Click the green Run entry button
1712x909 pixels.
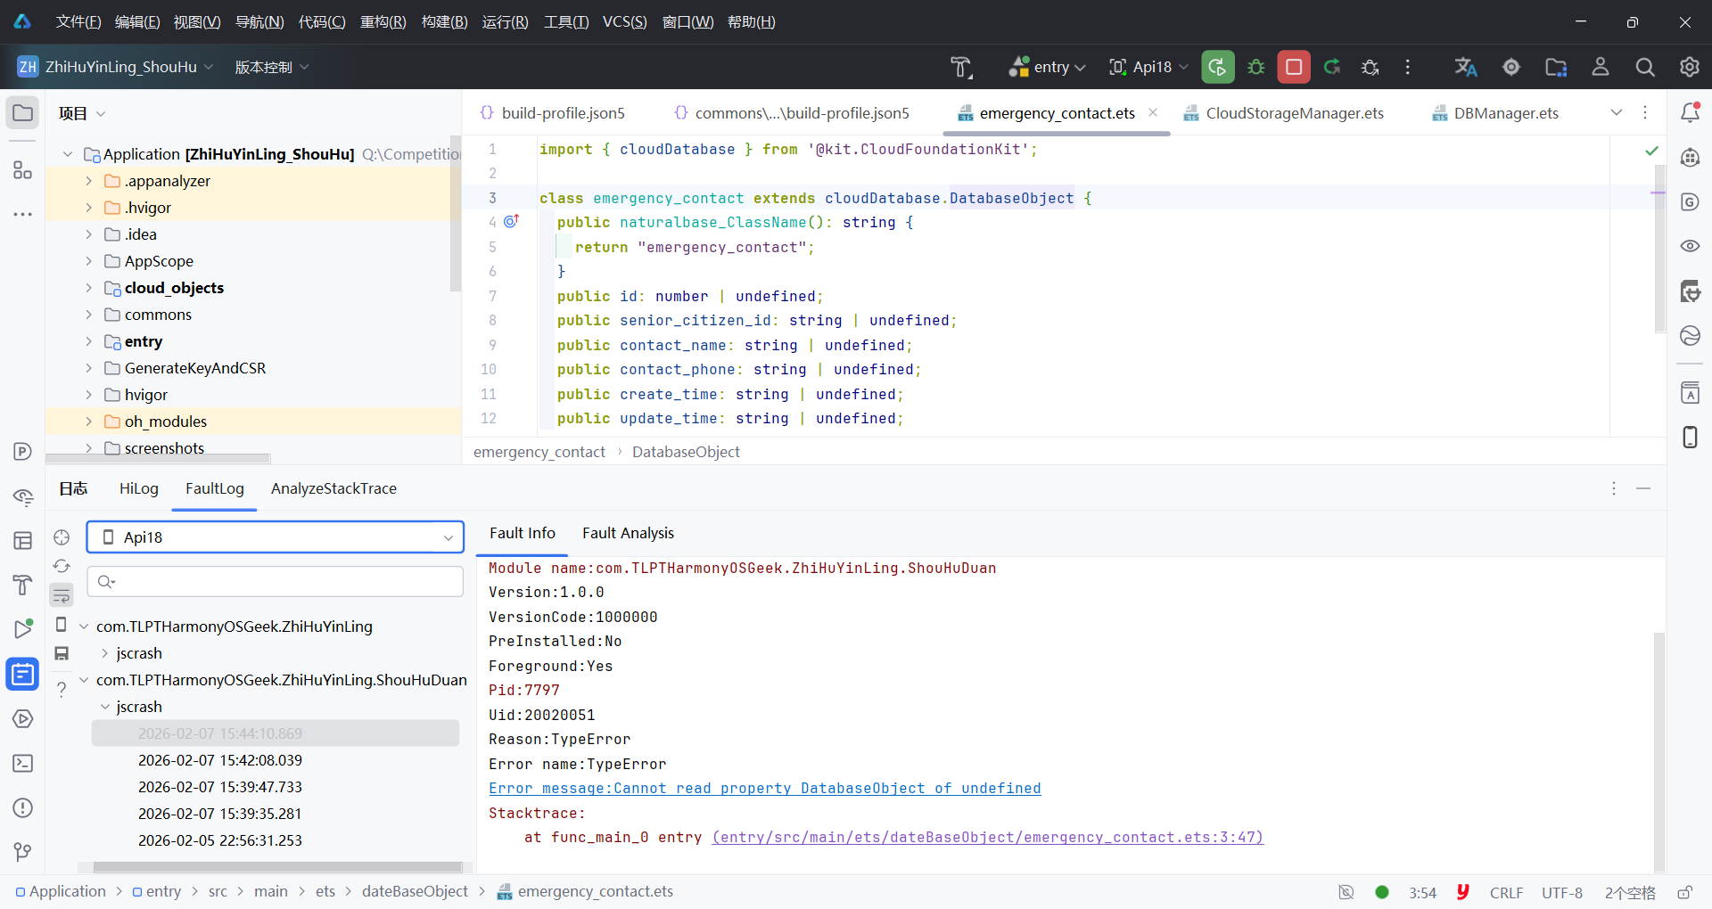point(1217,67)
